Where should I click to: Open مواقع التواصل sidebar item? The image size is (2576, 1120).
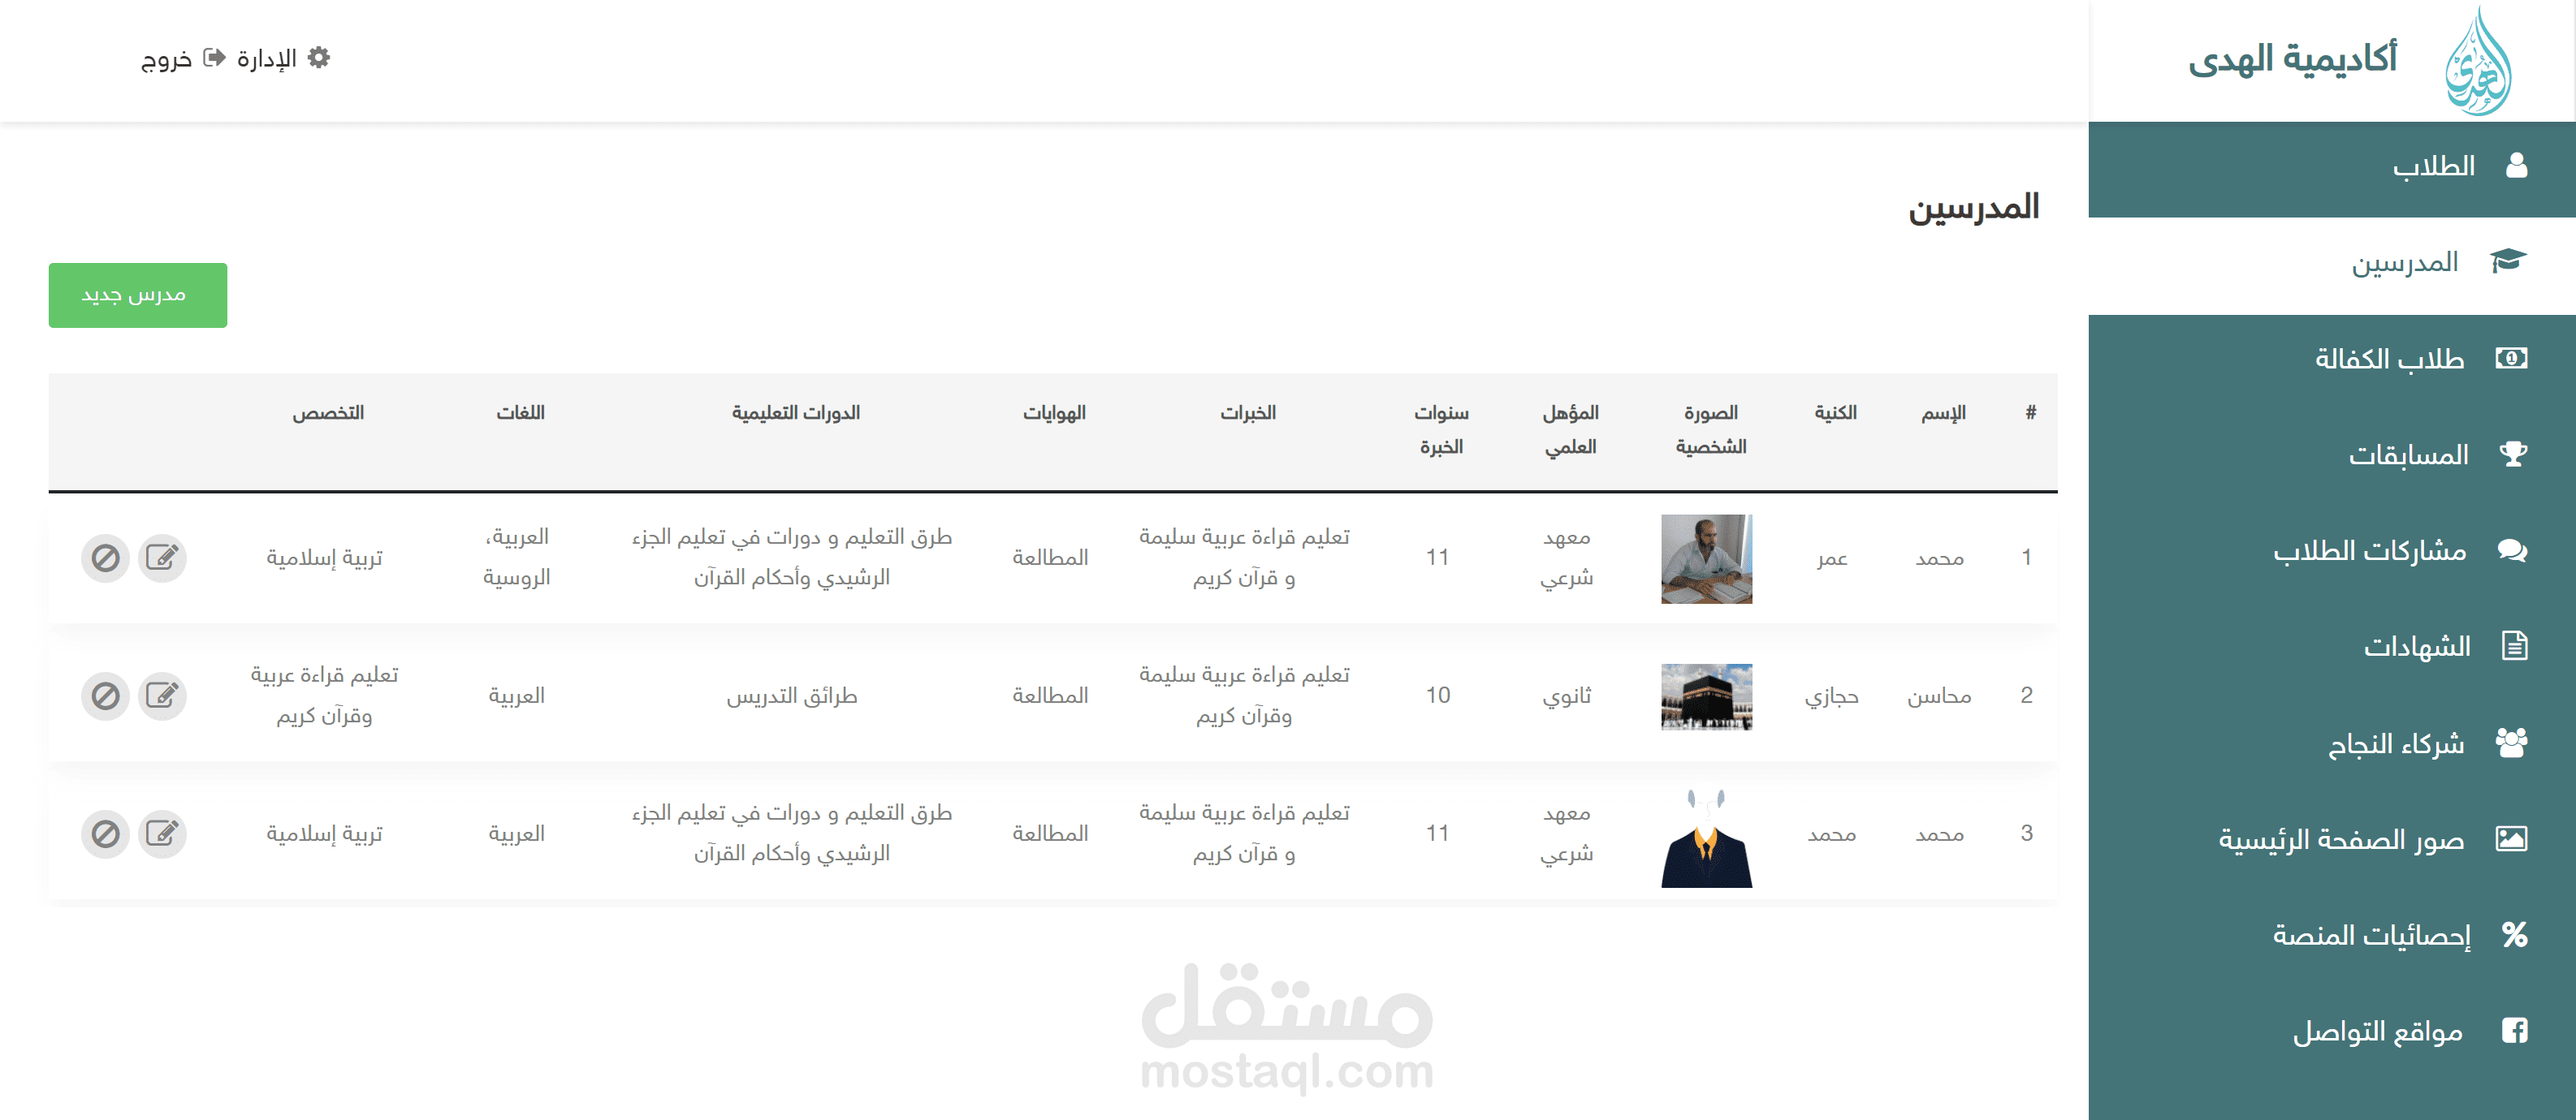tap(2377, 1031)
